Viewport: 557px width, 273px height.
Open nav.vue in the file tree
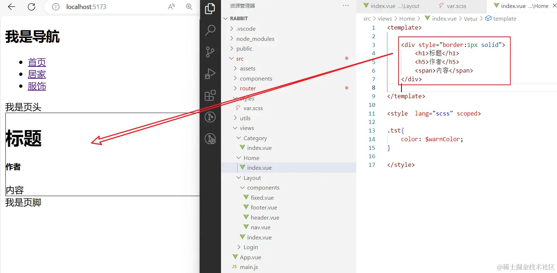click(x=260, y=227)
